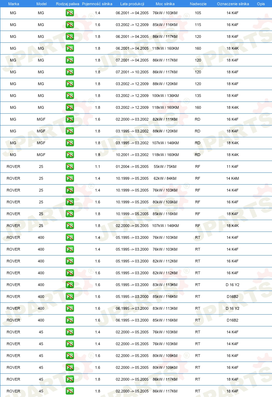Click fuel icon in MG 07.2001 -> 10.2005 row
The image size is (272, 397).
[x=70, y=72]
